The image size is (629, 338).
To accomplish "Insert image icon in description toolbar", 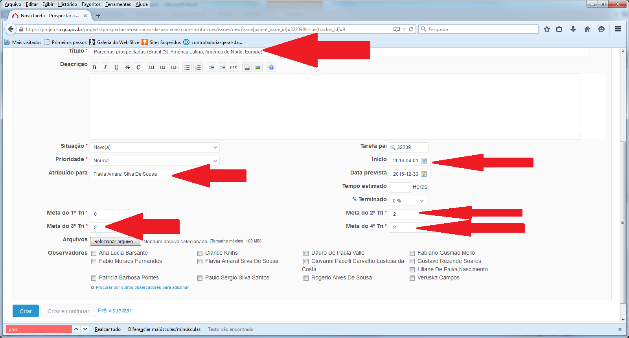I will click(258, 67).
